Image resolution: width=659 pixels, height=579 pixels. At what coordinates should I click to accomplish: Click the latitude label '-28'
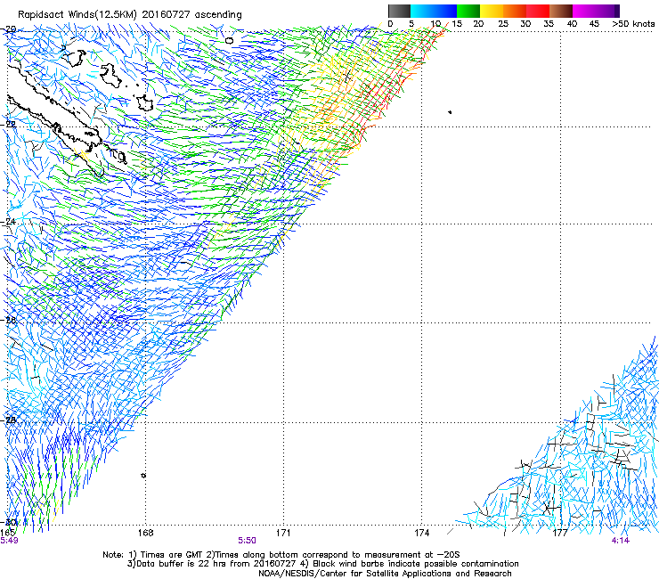click(x=9, y=420)
